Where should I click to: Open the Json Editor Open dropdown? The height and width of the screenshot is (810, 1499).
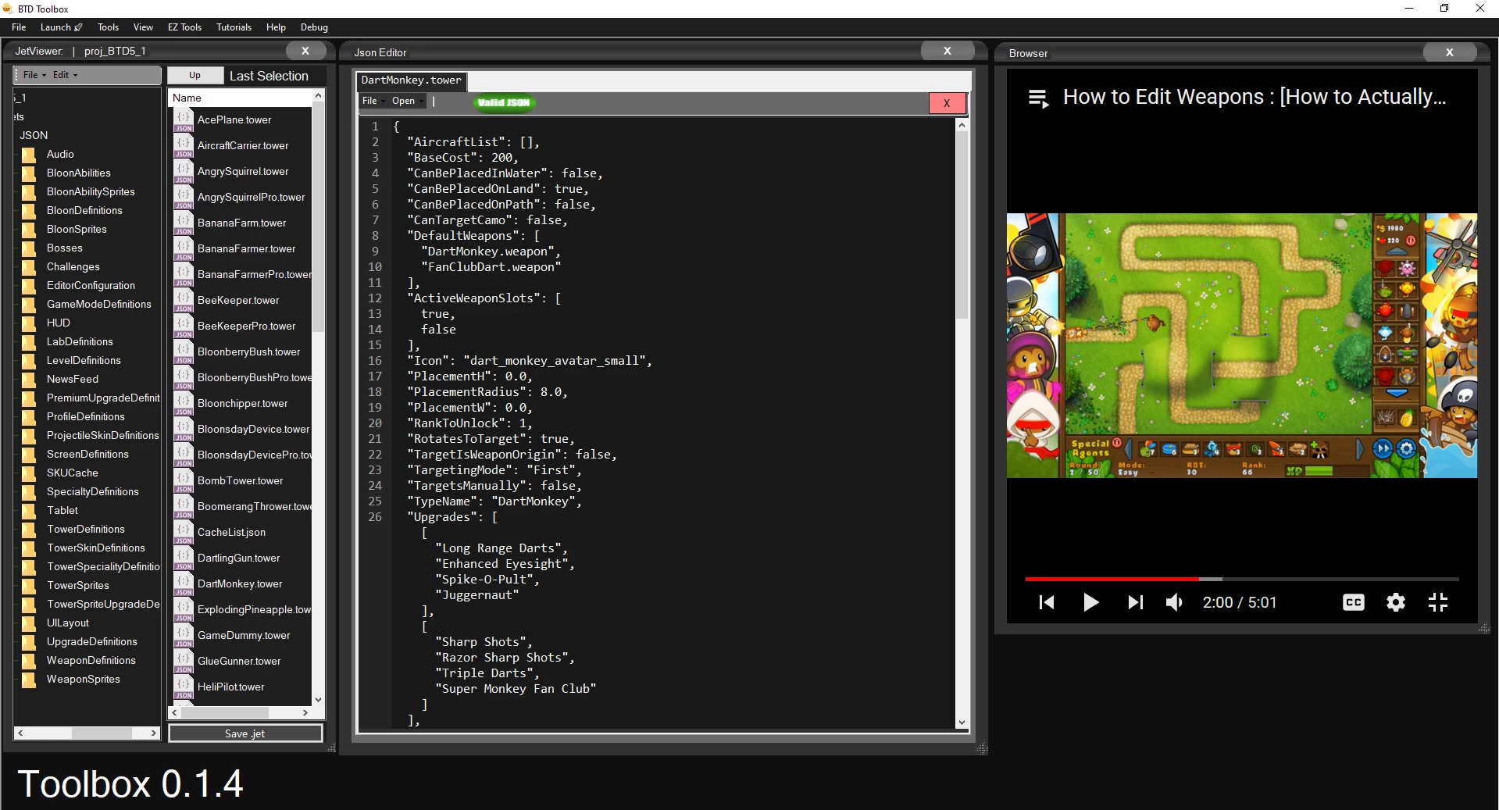tap(407, 101)
